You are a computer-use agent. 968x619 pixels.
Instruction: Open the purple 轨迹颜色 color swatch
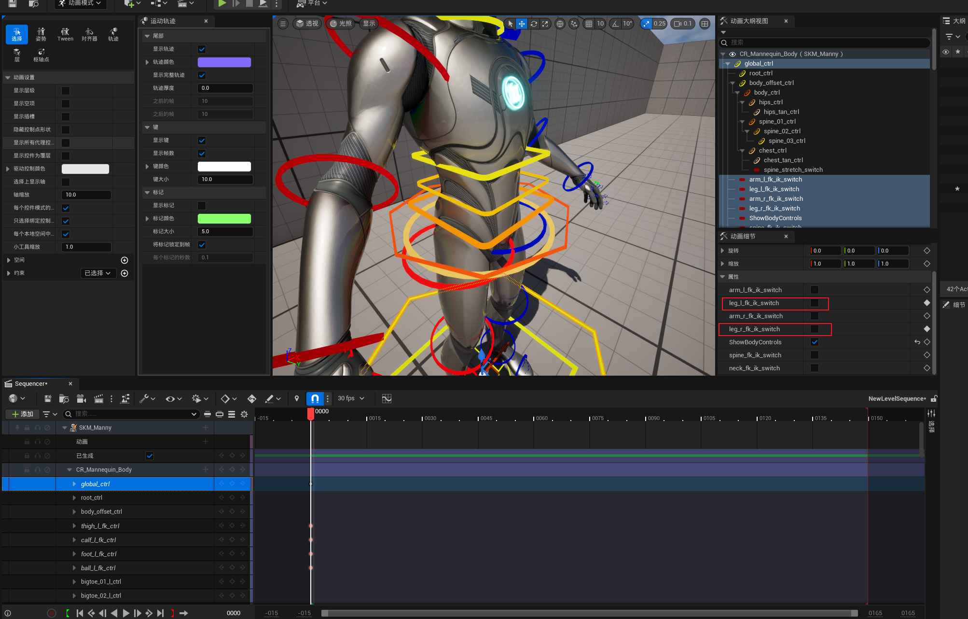(x=224, y=62)
